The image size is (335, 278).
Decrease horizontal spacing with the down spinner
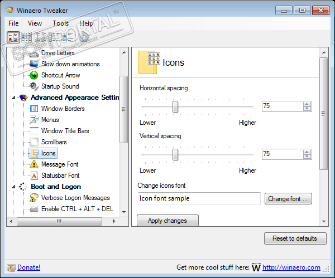(x=307, y=109)
